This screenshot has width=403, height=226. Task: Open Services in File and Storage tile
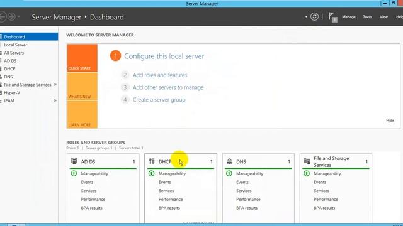322,191
